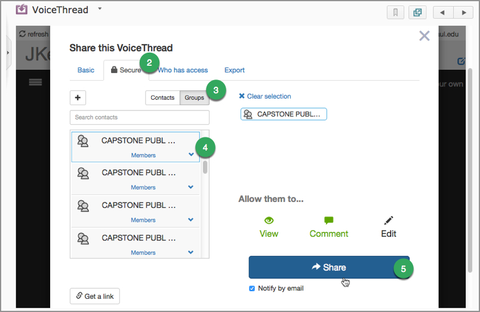The width and height of the screenshot is (480, 312).
Task: Open the new window icon button
Action: 417,13
